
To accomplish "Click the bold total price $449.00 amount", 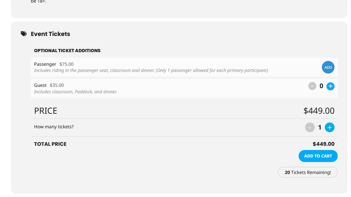I will coord(324,144).
